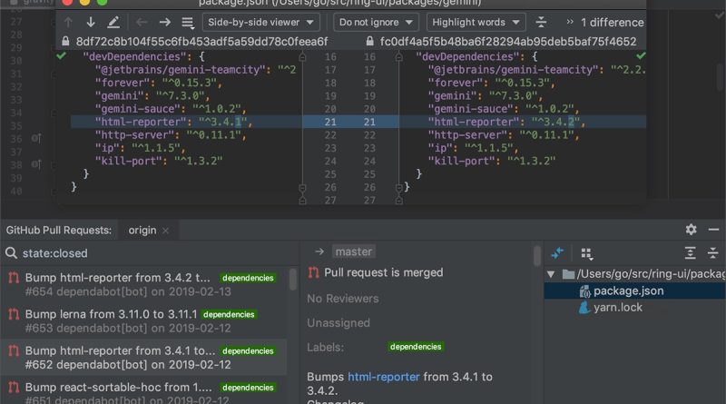Screen dimensions: 726x404
Task: Click the group by icon in changes panel
Action: pos(586,253)
